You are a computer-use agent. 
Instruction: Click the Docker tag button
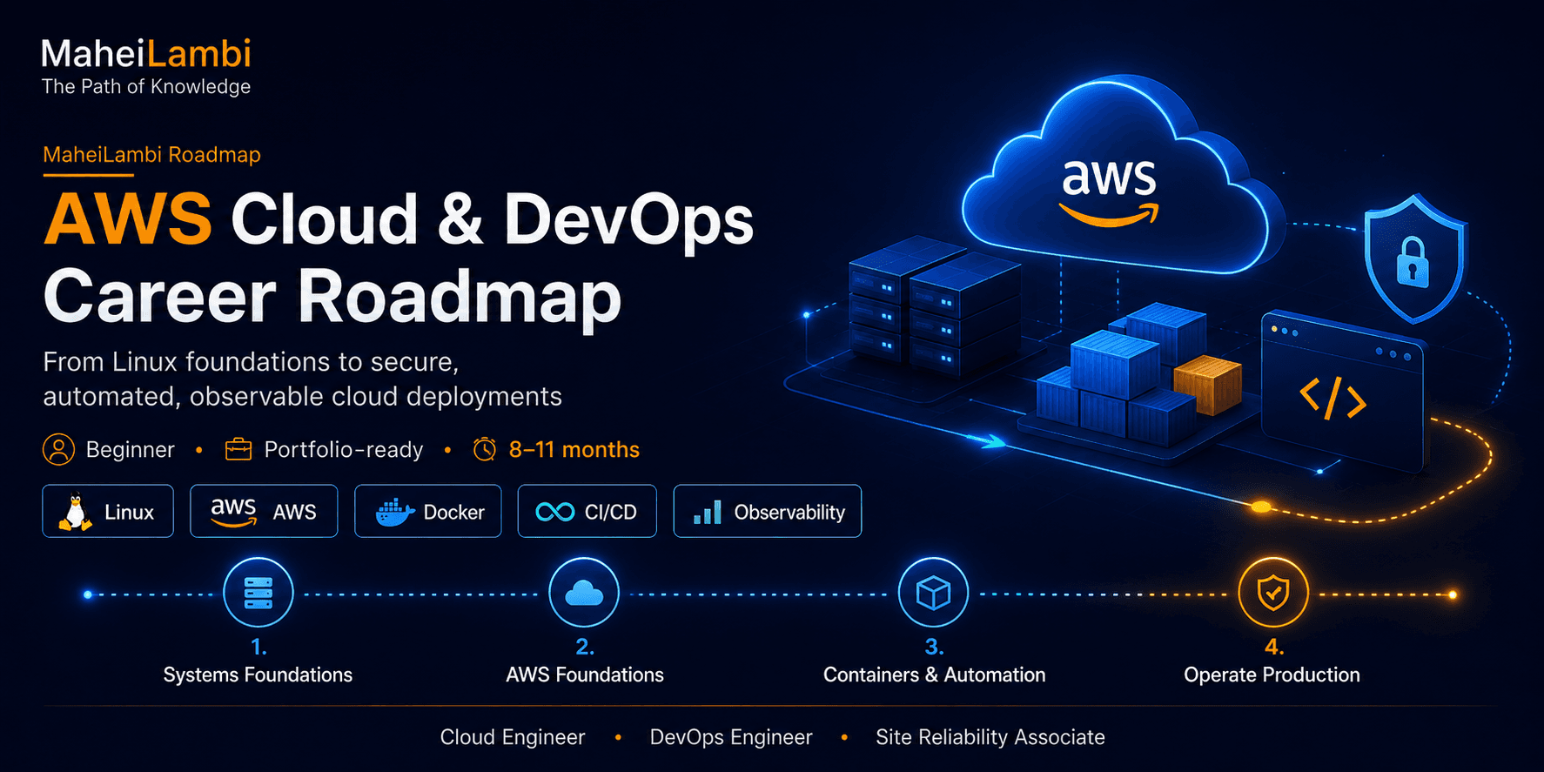428,511
